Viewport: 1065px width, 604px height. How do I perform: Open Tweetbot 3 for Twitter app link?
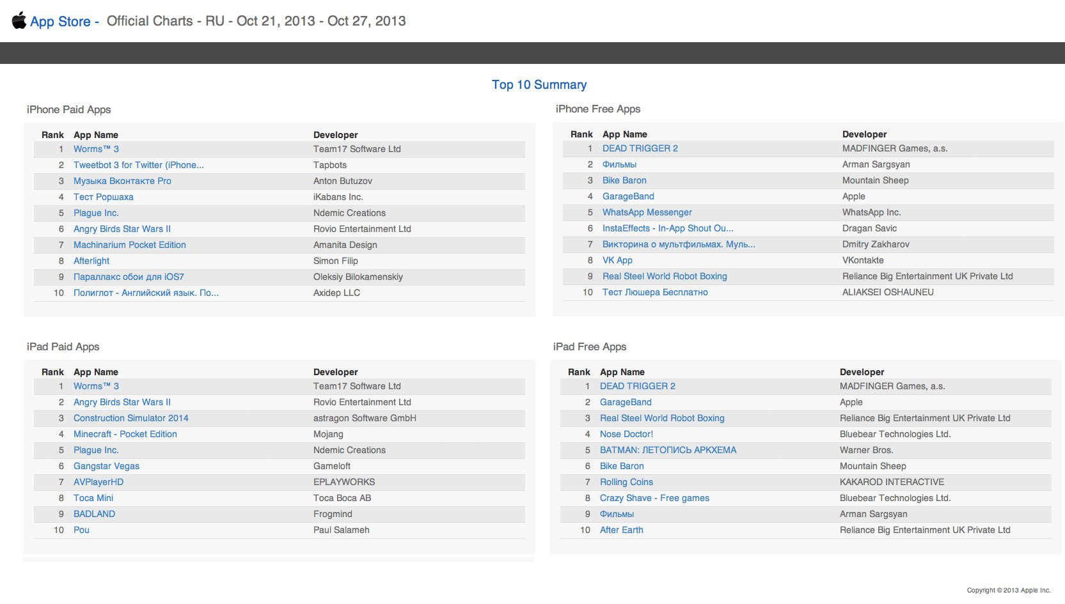tap(139, 165)
